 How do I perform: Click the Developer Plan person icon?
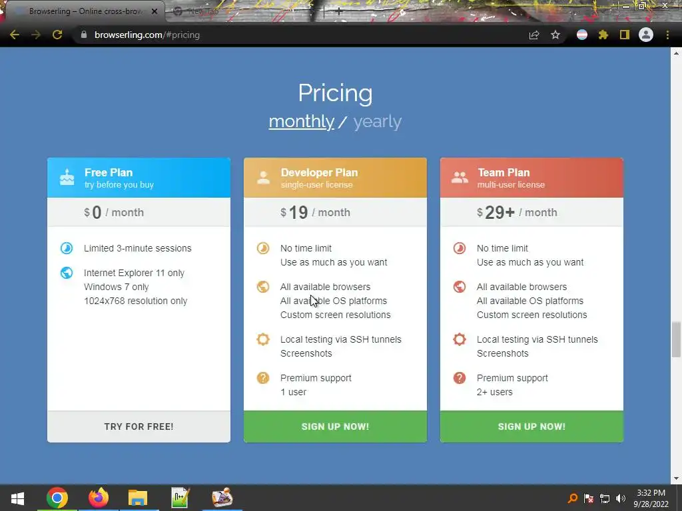[263, 177]
